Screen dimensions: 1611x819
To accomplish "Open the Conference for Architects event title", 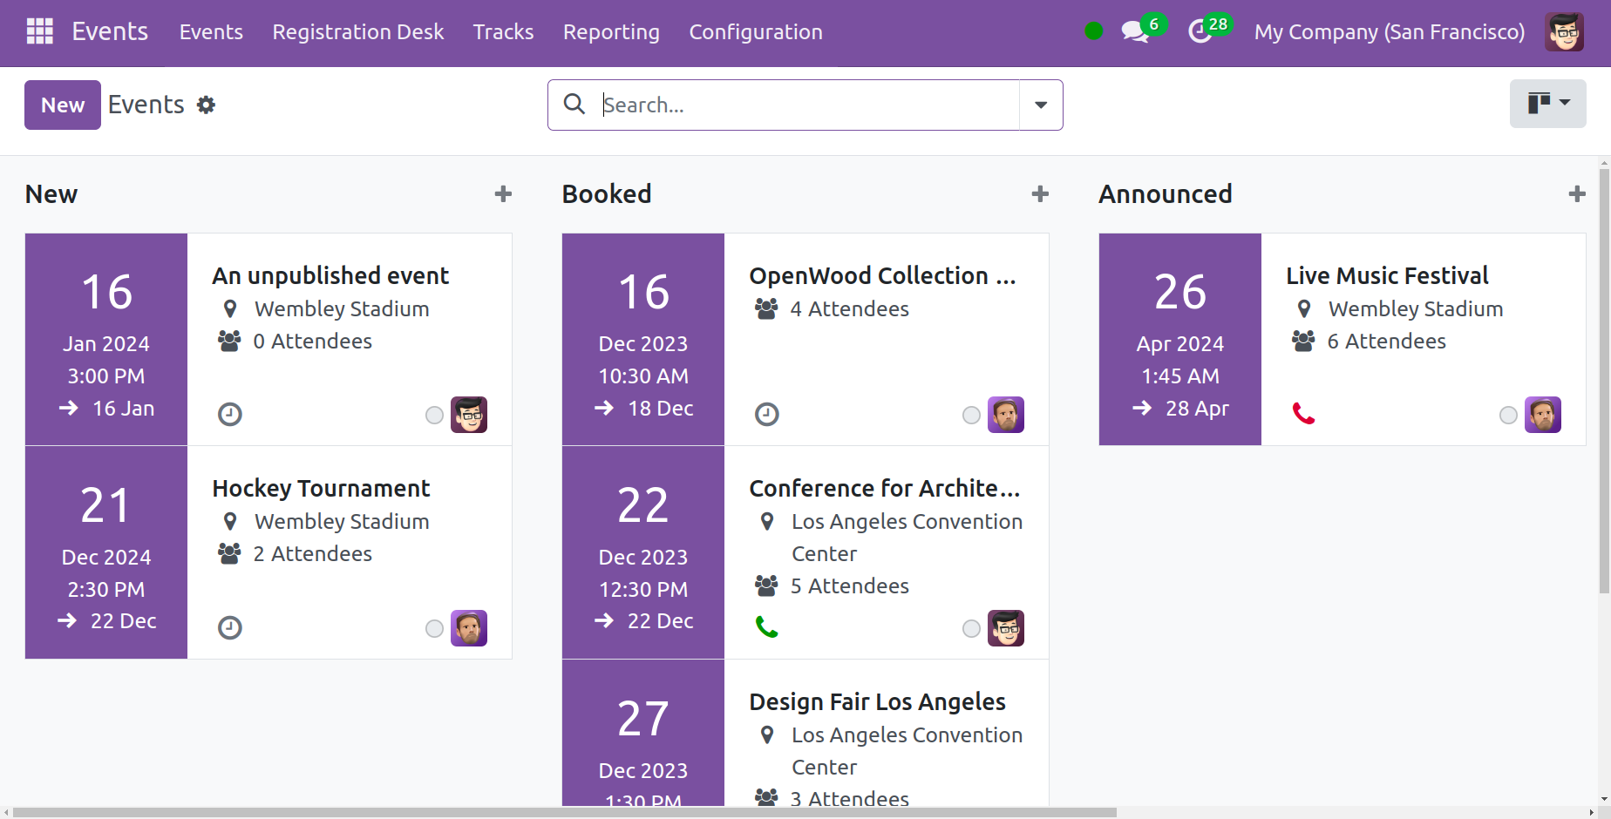I will tap(885, 488).
